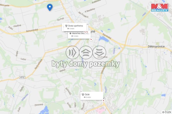Viewport: 172px width, 114px height.
Task: Click the Soukromá street label
Action: tap(102, 57)
